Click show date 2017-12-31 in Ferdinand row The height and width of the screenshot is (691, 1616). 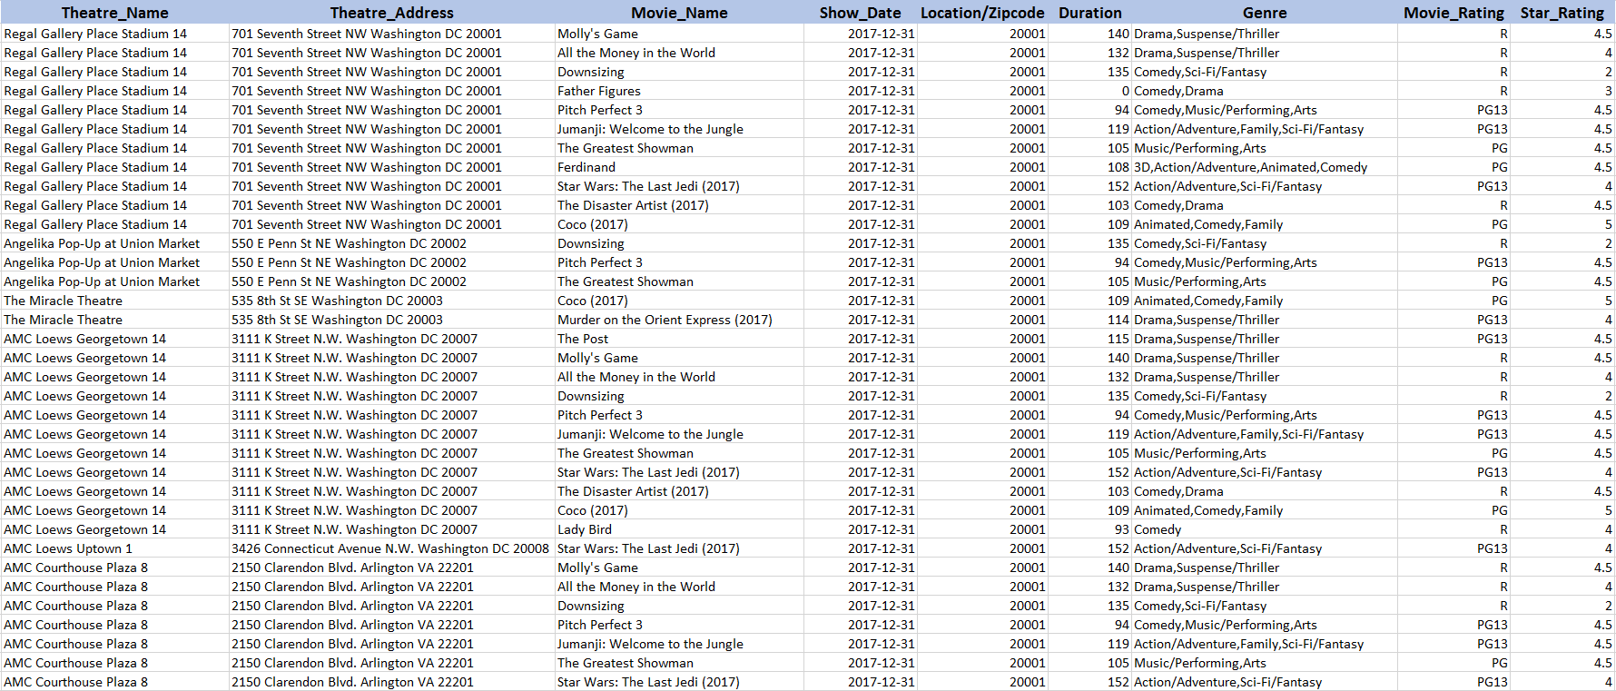pyautogui.click(x=860, y=167)
